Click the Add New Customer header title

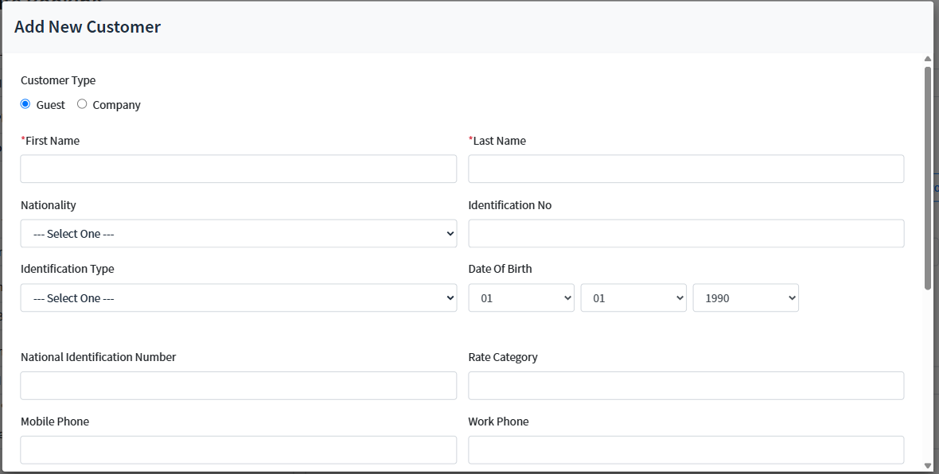click(x=88, y=27)
